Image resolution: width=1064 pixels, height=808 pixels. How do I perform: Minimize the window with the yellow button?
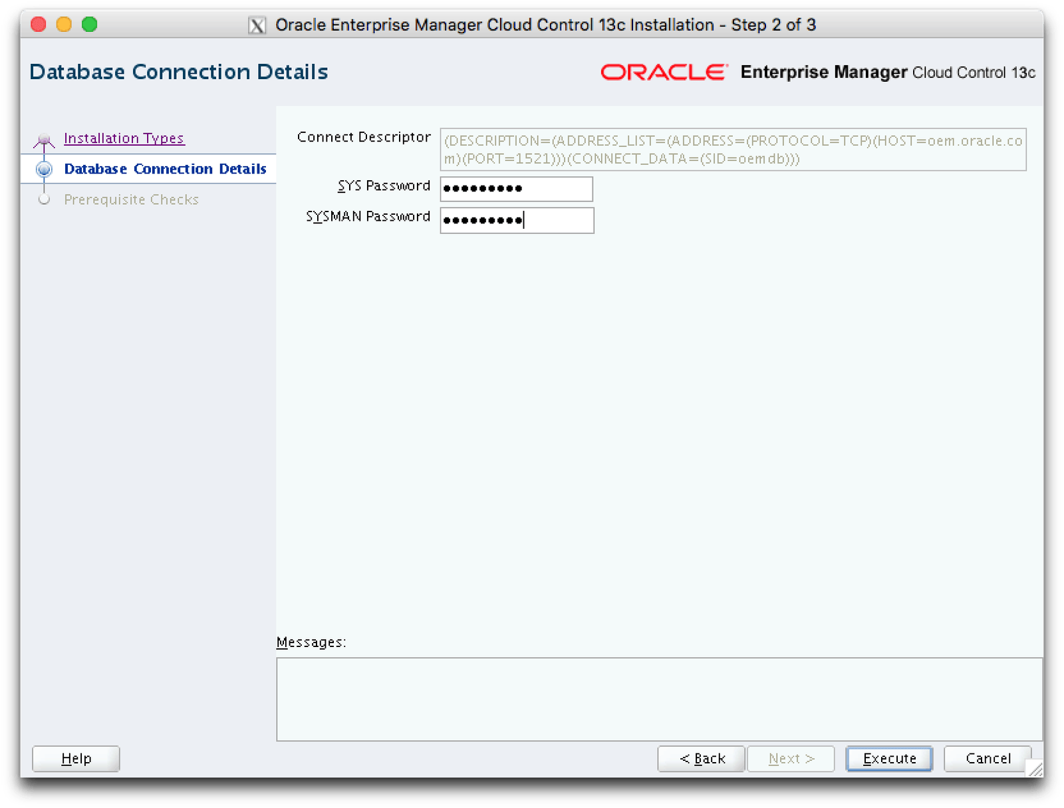(64, 25)
